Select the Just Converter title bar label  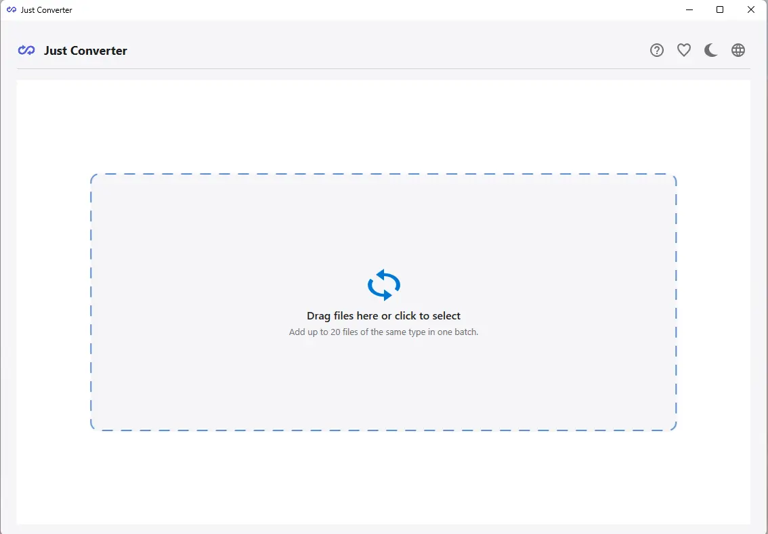point(45,9)
